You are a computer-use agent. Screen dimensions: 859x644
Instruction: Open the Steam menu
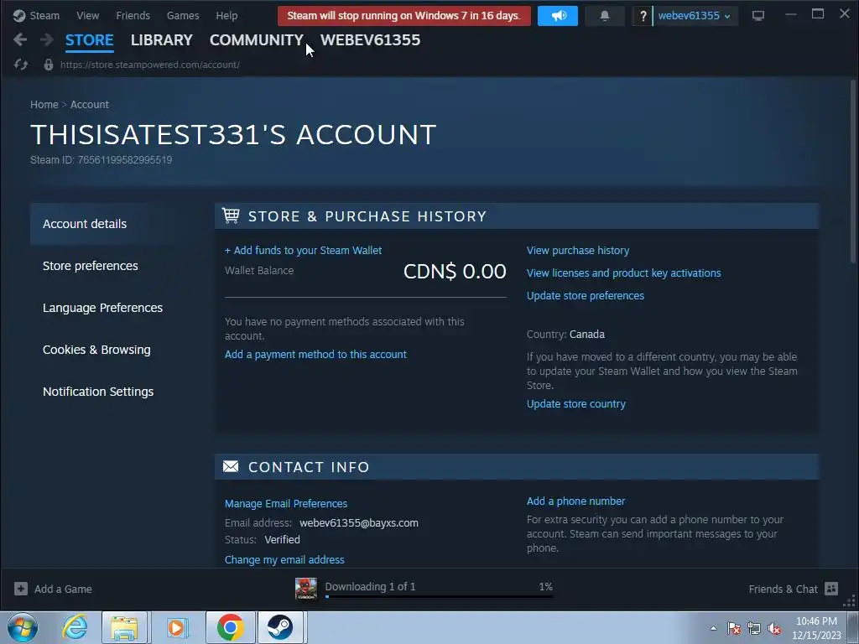click(44, 15)
